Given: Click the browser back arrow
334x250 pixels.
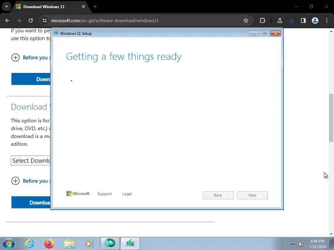Looking at the screenshot, I should tap(7, 21).
